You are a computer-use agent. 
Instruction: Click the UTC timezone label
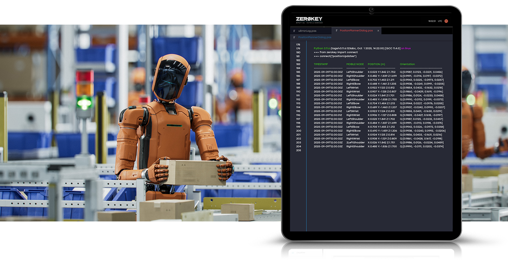point(440,21)
